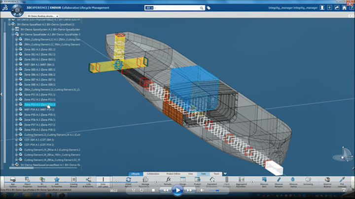Open the search scope dropdown
The image size is (355, 199).
(x=149, y=8)
